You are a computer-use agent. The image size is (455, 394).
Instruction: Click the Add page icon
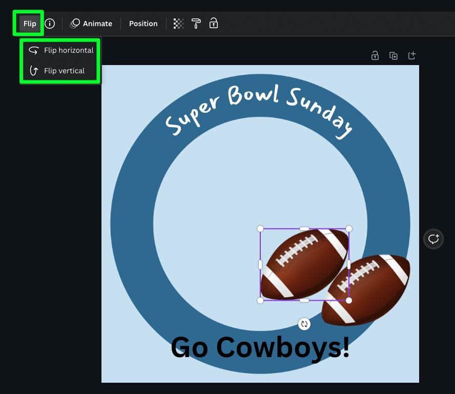coord(412,55)
